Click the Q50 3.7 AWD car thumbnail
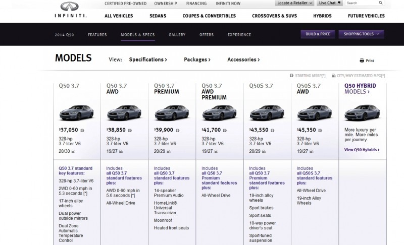This screenshot has width=404, height=245. pyautogui.click(x=124, y=112)
